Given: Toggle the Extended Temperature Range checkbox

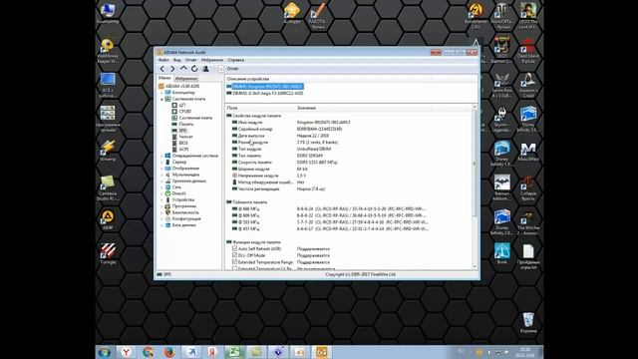Looking at the screenshot, I should pos(235,262).
